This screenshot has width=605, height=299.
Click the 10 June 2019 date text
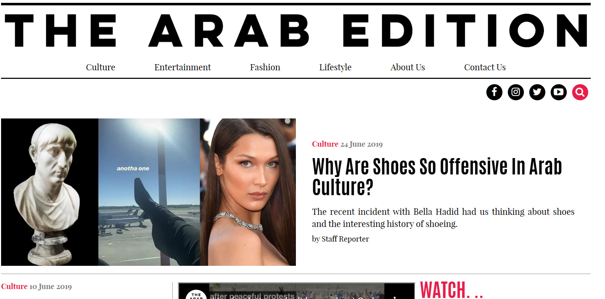(50, 287)
